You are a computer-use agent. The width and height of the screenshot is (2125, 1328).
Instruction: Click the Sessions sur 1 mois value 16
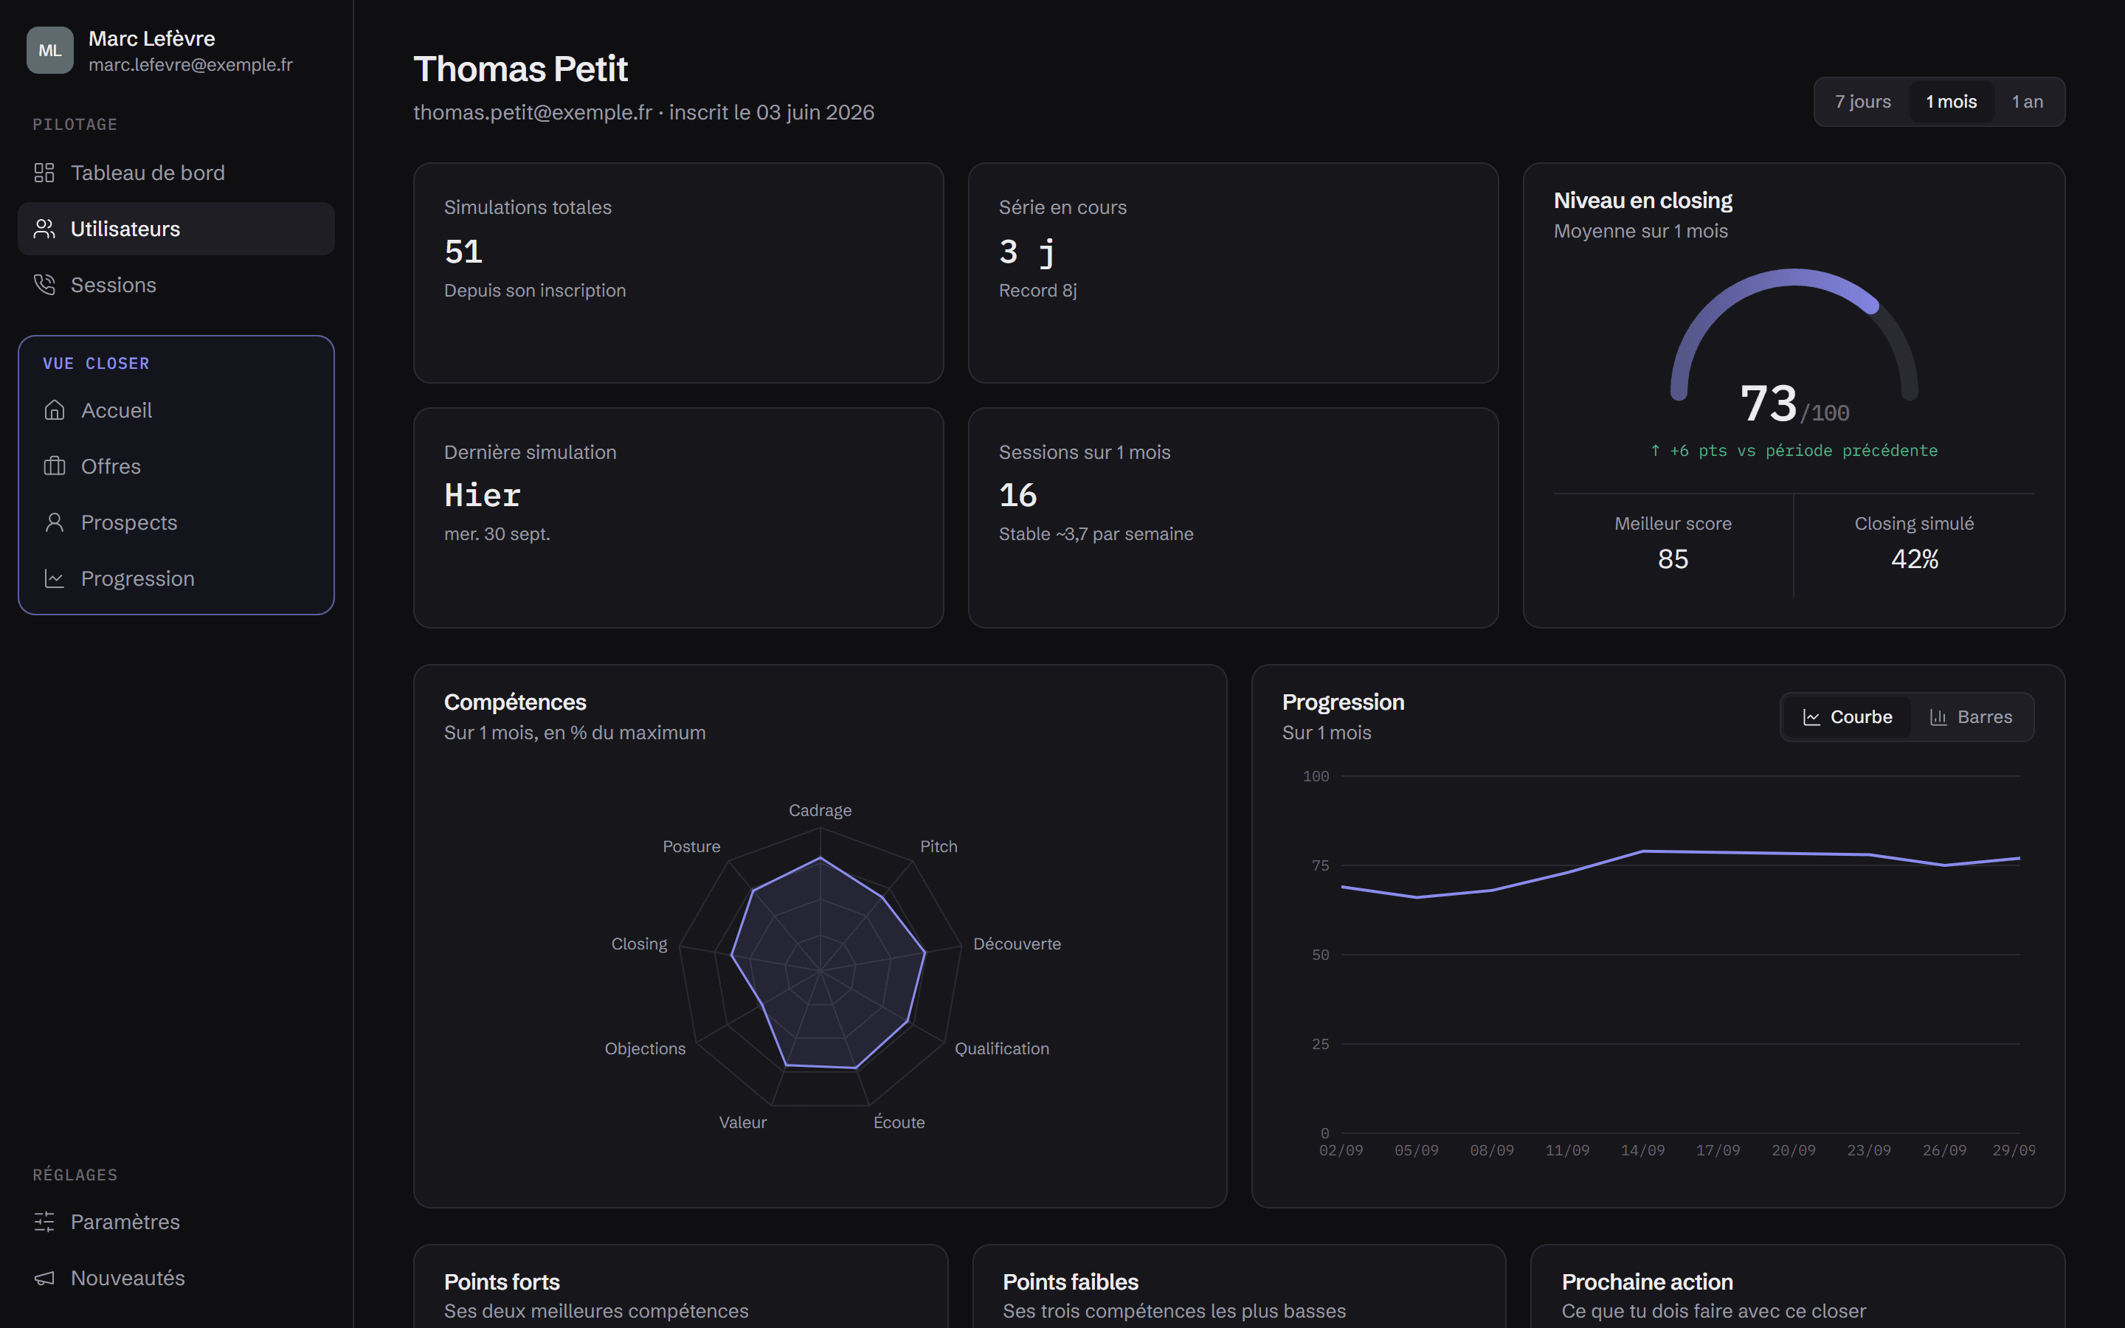(x=1017, y=495)
